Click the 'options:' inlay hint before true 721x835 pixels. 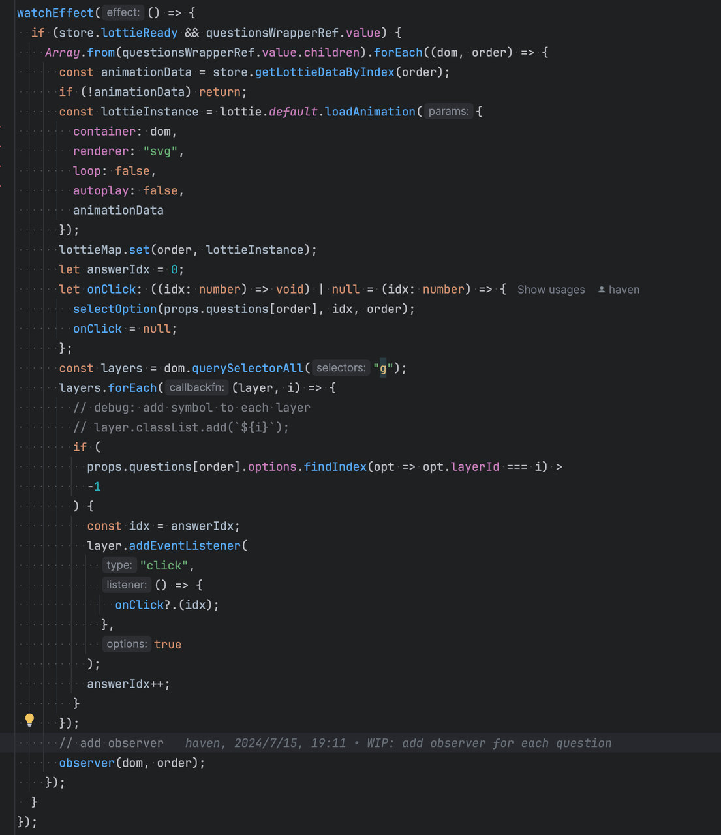tap(127, 644)
